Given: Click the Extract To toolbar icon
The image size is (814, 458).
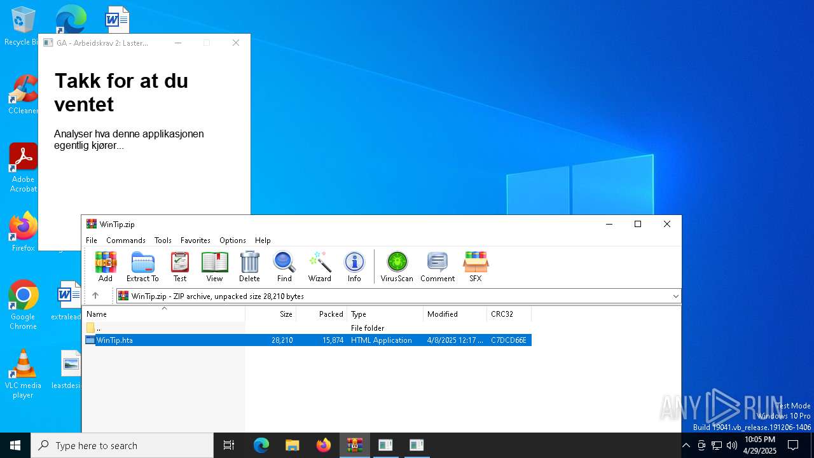Looking at the screenshot, I should [x=142, y=267].
